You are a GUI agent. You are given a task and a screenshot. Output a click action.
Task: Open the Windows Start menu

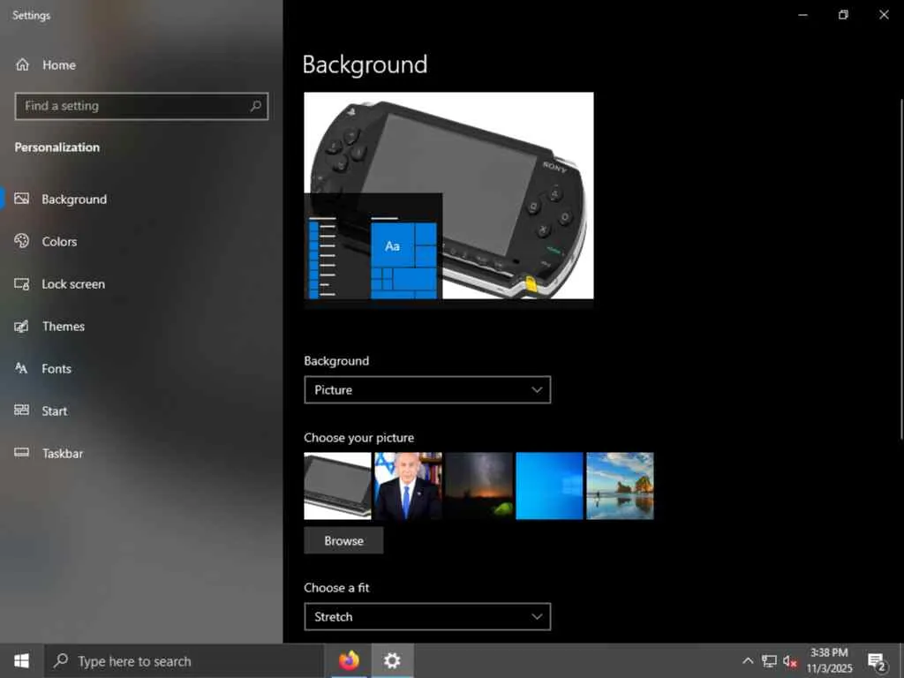(x=22, y=660)
